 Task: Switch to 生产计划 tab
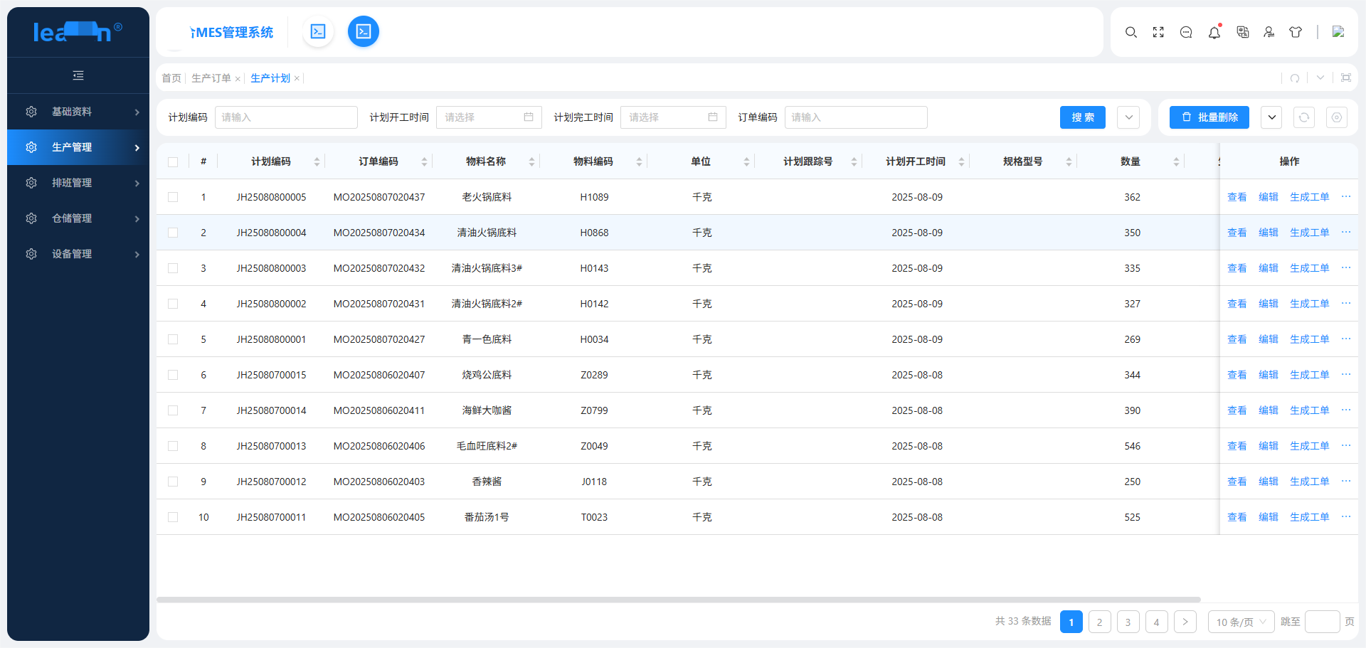(x=270, y=78)
